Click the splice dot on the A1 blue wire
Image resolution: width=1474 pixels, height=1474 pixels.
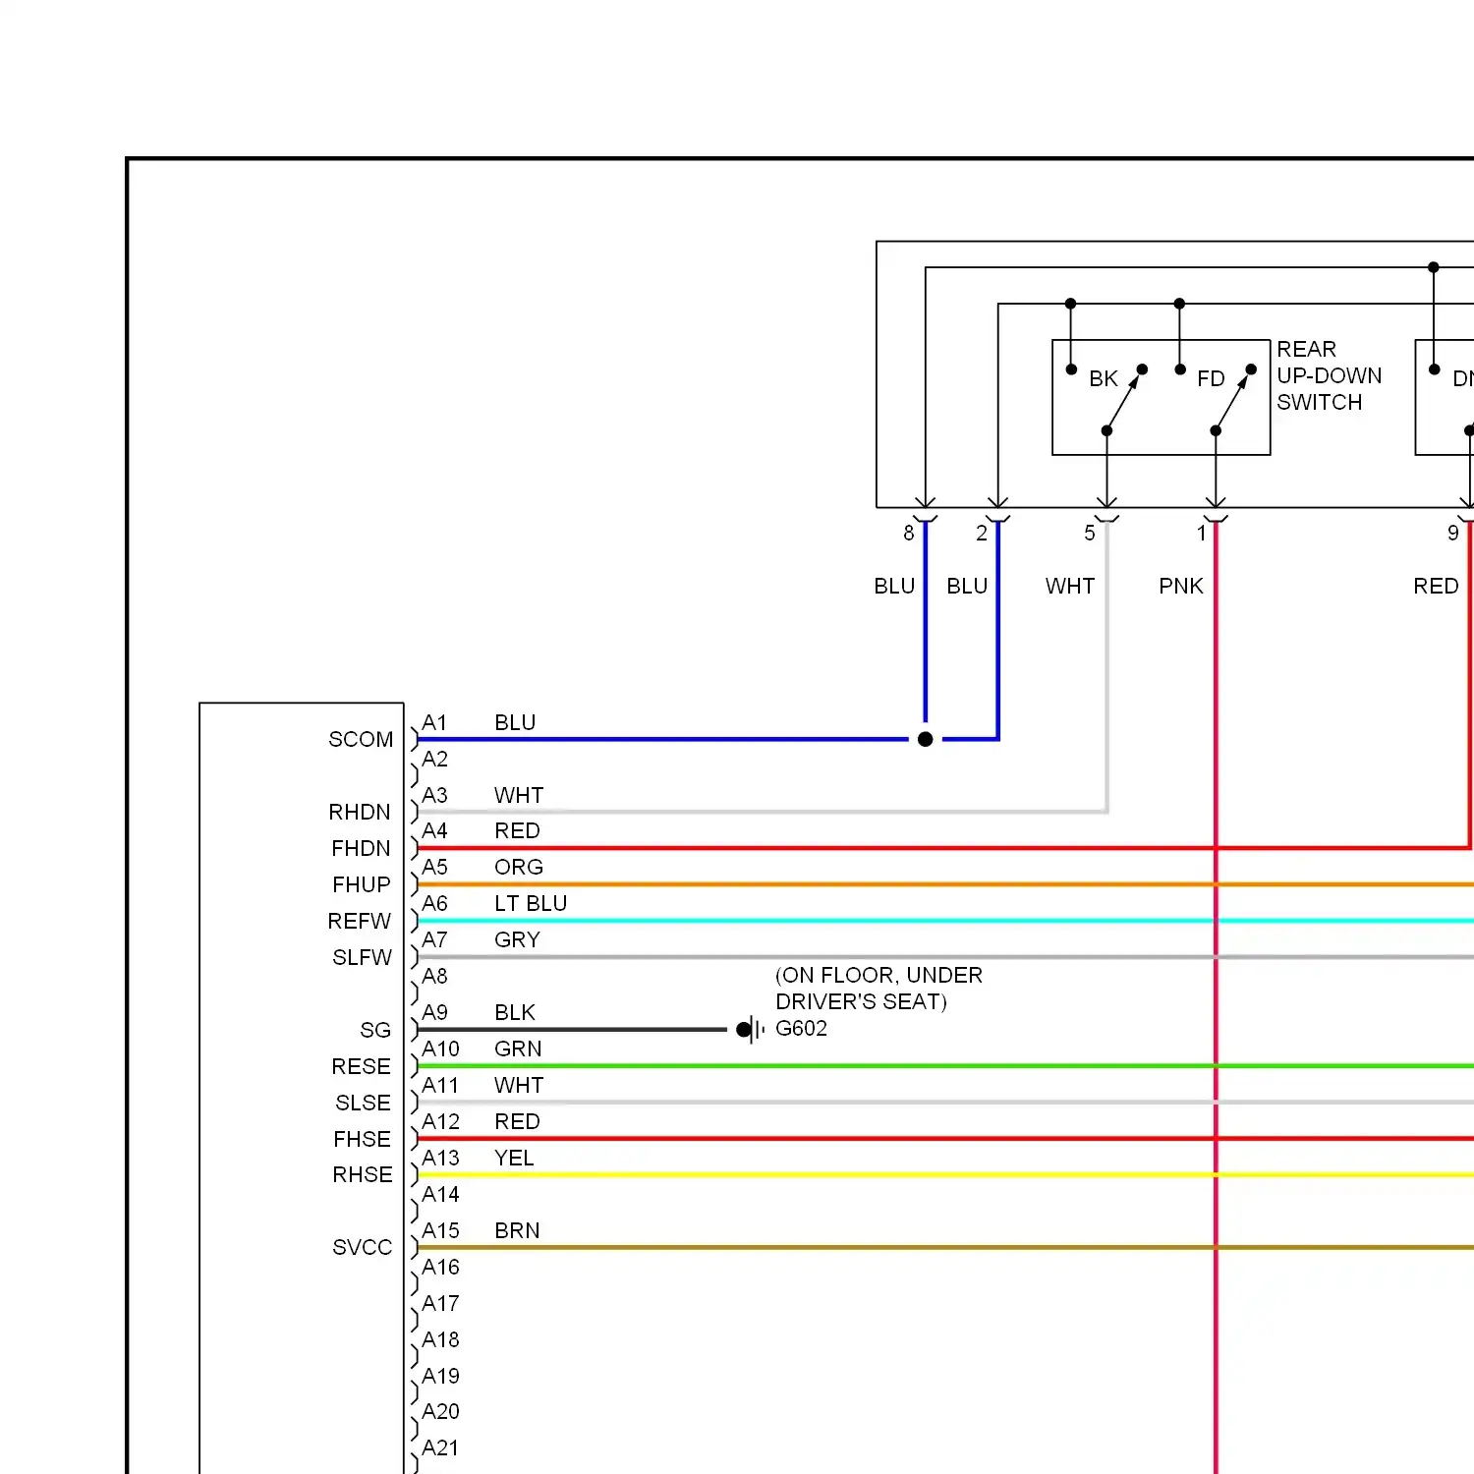(x=925, y=739)
